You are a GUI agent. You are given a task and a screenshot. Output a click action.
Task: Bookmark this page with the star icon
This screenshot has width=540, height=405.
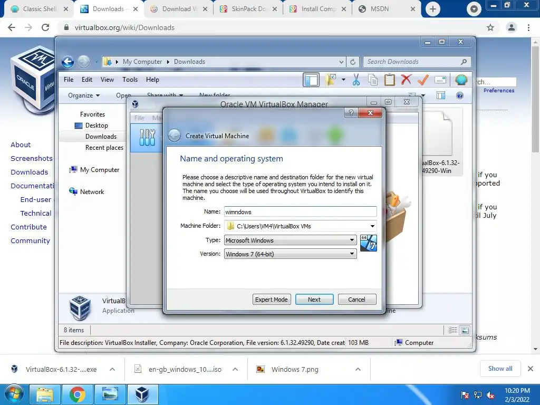[490, 27]
